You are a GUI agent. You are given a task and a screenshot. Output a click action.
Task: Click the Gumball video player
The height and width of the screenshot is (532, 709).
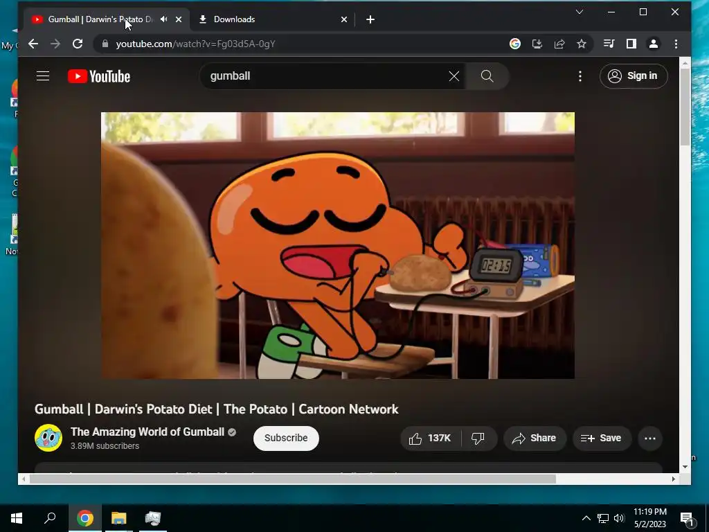(338, 245)
